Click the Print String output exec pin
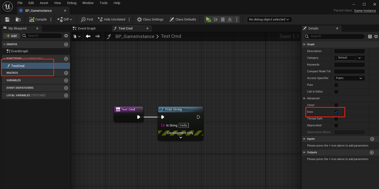 [x=198, y=117]
